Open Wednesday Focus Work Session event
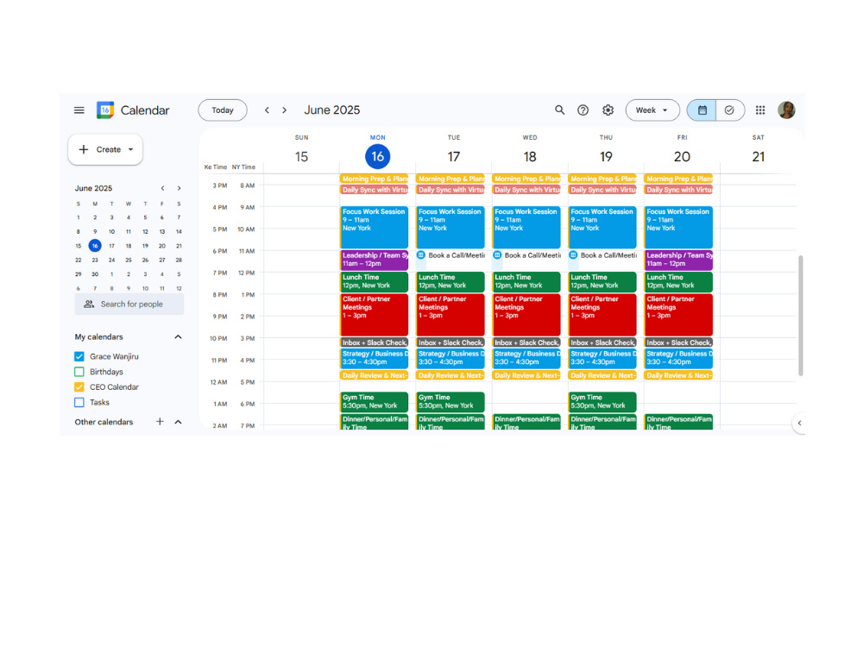The width and height of the screenshot is (863, 647). pyautogui.click(x=526, y=227)
